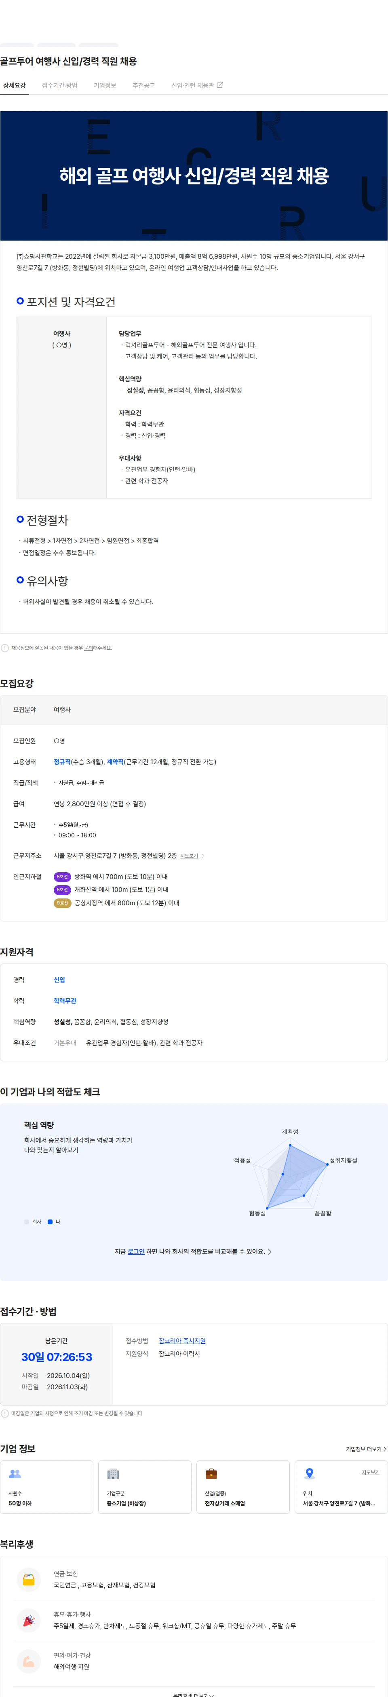Open 기업정보 더보기 link
388x1697 pixels.
366,1449
